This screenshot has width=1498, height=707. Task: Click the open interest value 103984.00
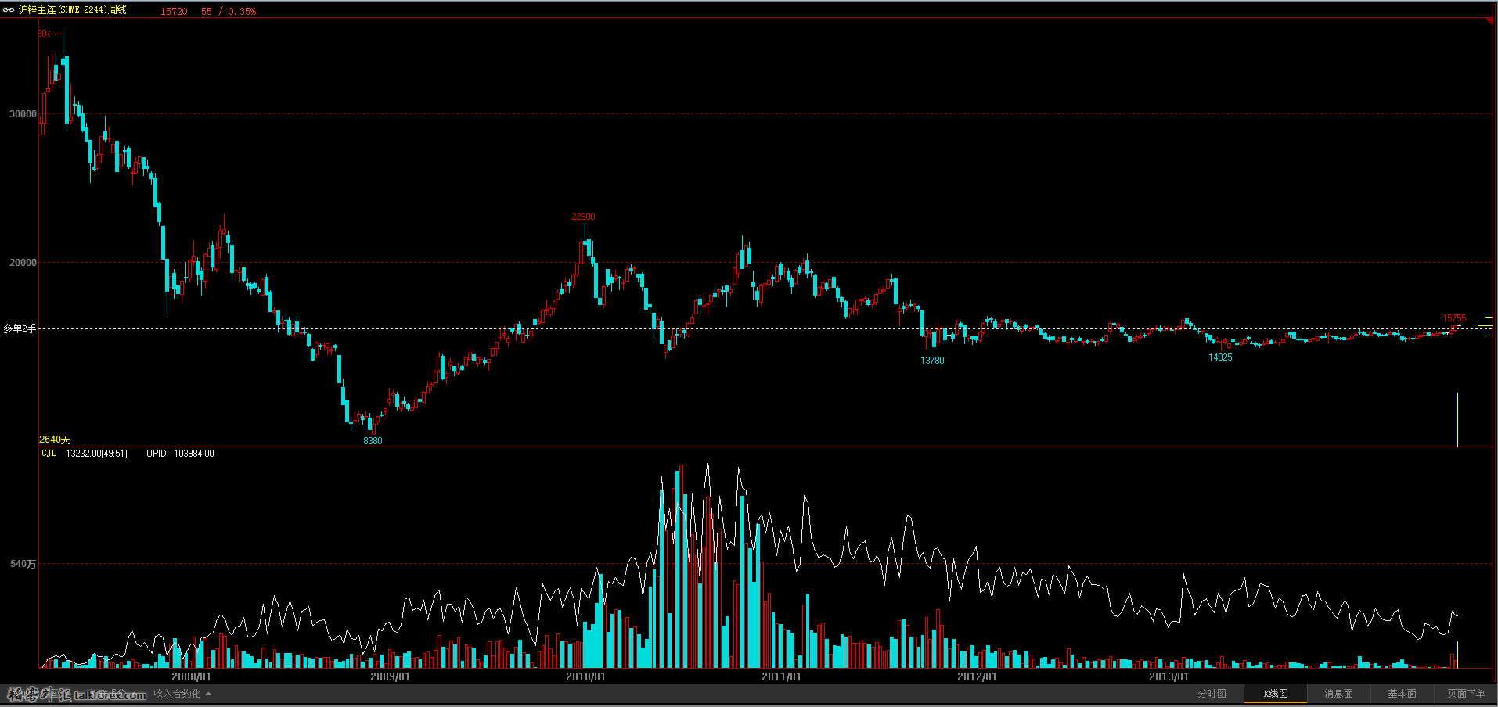coord(193,454)
